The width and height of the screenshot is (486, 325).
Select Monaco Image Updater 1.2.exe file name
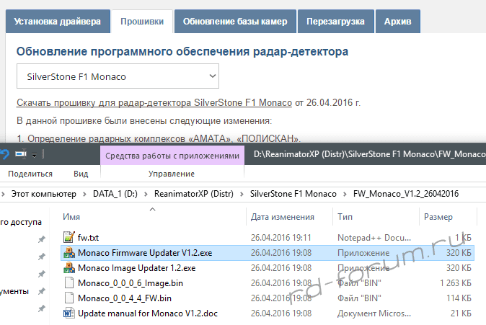point(137,268)
